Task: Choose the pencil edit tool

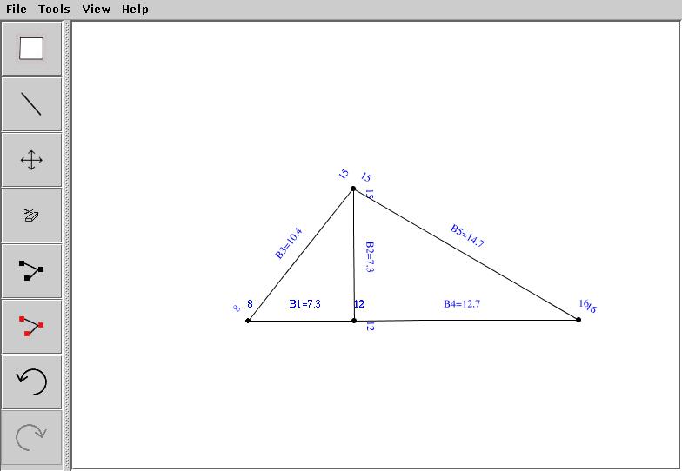Action: pos(32,216)
